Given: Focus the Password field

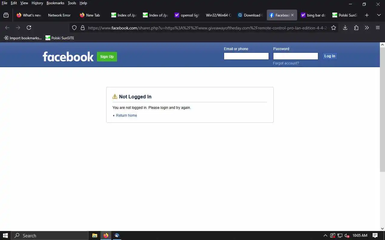Looking at the screenshot, I should [296, 56].
